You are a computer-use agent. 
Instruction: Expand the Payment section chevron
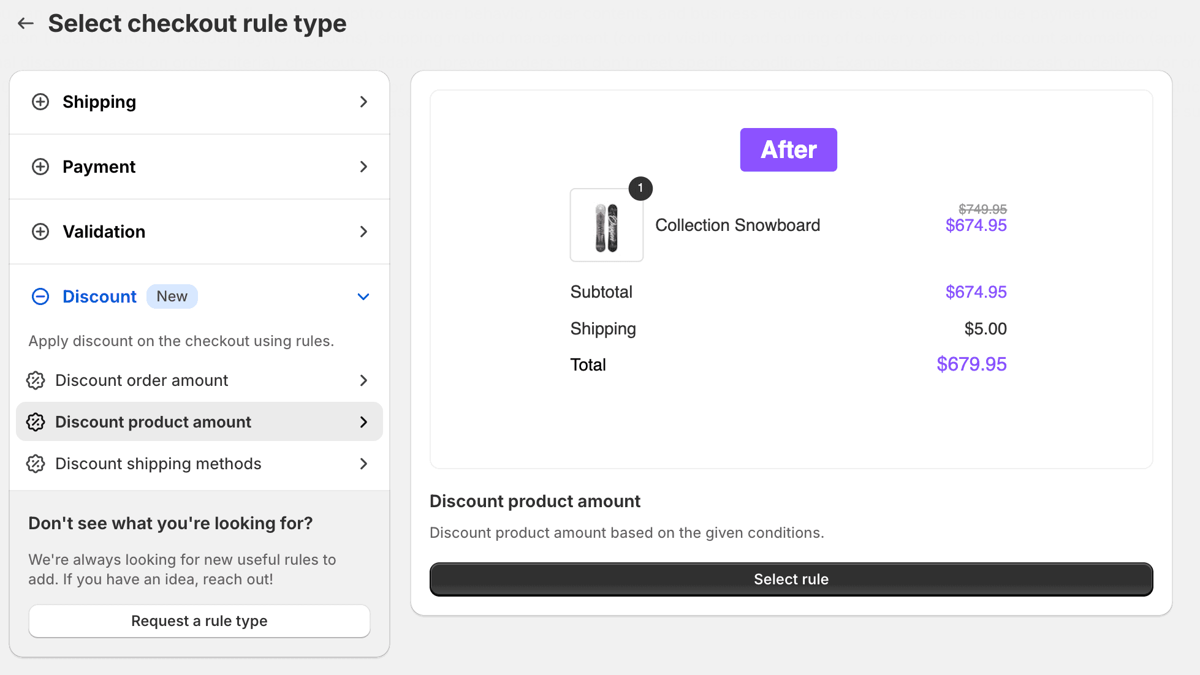pyautogui.click(x=363, y=167)
